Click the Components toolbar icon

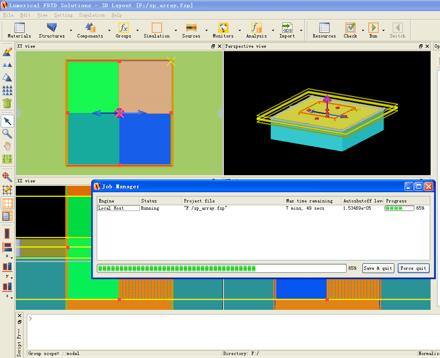coord(90,28)
